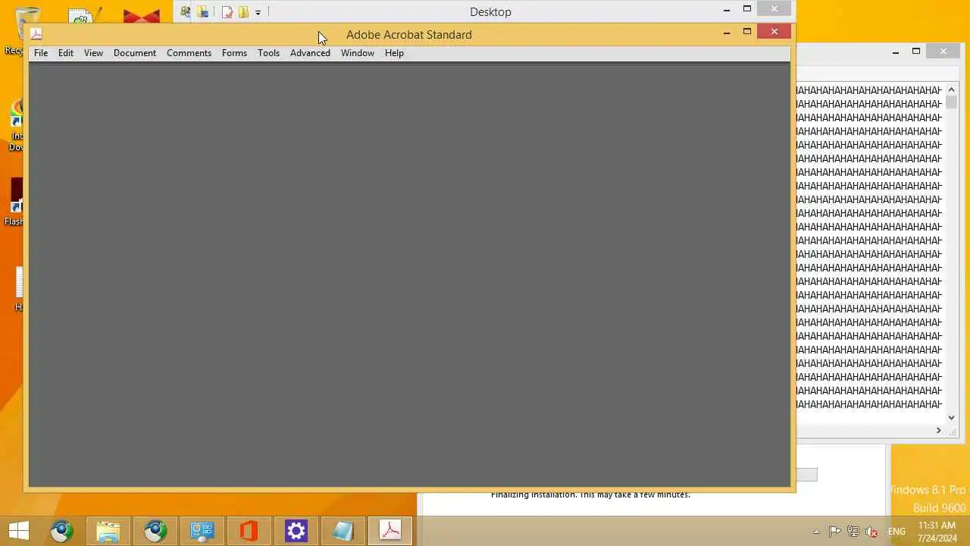
Task: Open the purple gear settings taskbar icon
Action: click(x=296, y=531)
